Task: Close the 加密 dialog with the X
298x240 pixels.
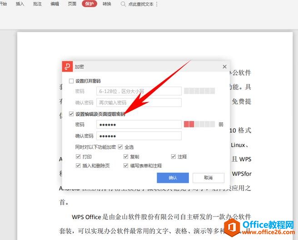Action: click(224, 67)
